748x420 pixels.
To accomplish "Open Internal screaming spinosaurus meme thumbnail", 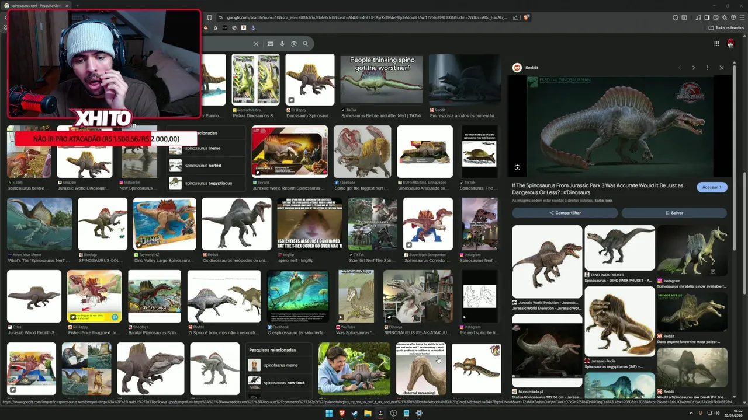I will pyautogui.click(x=421, y=368).
